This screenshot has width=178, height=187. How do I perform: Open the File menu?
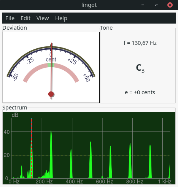pyautogui.click(x=10, y=18)
